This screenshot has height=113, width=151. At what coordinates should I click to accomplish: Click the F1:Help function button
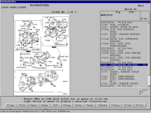11,105
